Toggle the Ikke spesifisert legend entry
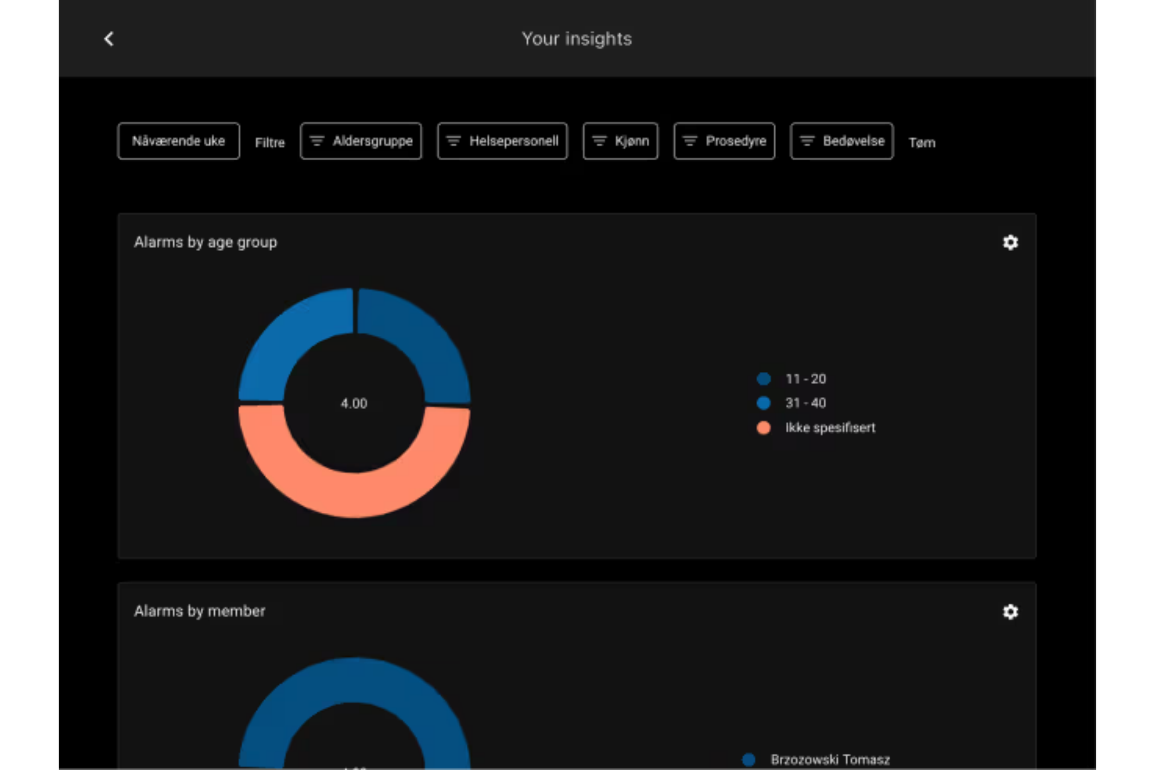1155x770 pixels. (x=830, y=428)
